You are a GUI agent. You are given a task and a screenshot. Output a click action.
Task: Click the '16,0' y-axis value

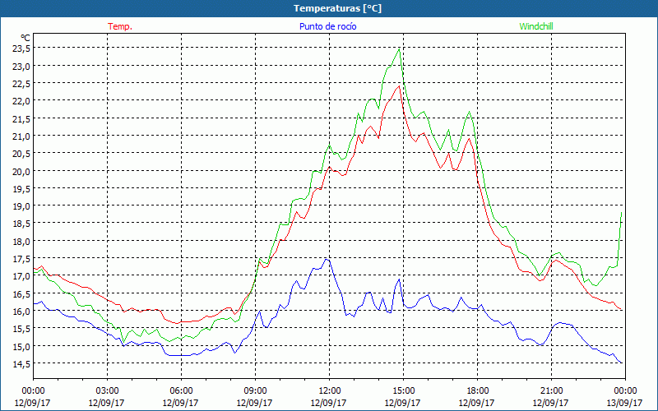[x=21, y=311]
